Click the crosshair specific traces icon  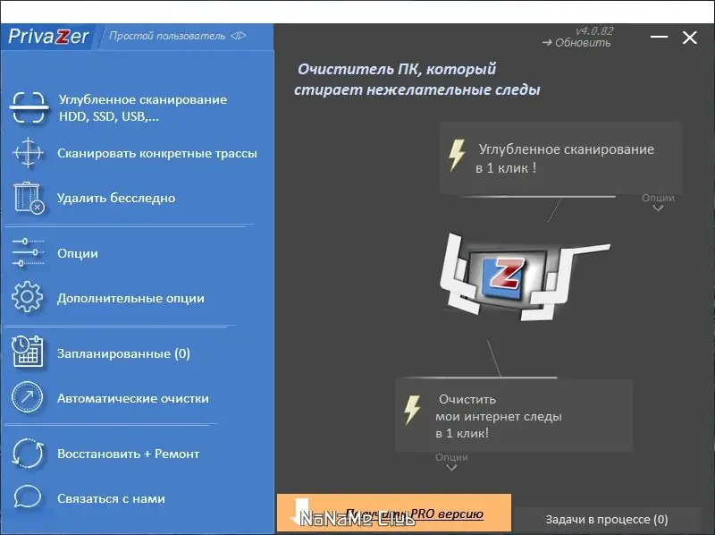point(28,152)
